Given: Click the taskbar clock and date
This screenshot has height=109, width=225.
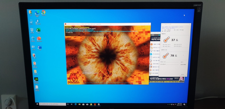Looking at the screenshot, I should pos(179,104).
